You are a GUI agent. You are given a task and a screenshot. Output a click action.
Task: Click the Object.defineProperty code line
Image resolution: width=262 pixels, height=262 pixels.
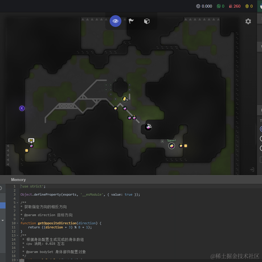[x=80, y=195]
